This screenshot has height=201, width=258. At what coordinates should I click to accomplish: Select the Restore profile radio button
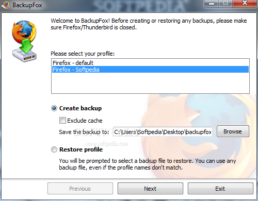(x=54, y=149)
